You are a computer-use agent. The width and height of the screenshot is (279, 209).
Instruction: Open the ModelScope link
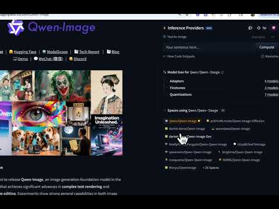(x=55, y=52)
